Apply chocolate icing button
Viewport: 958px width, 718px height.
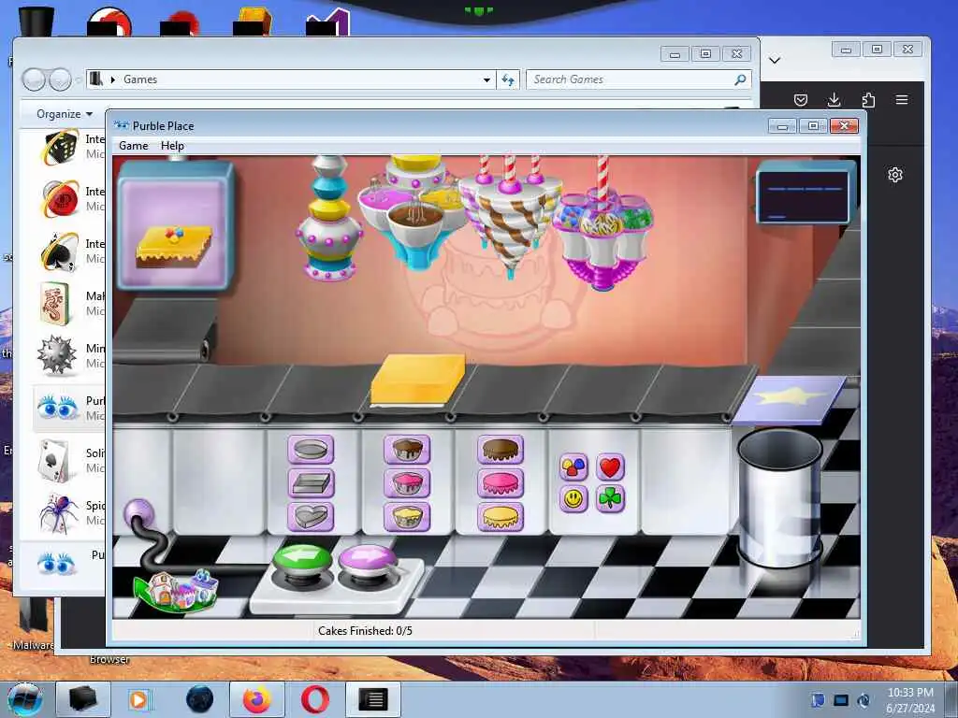501,450
